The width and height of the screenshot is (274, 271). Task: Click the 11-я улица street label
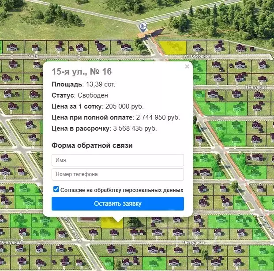(256, 87)
